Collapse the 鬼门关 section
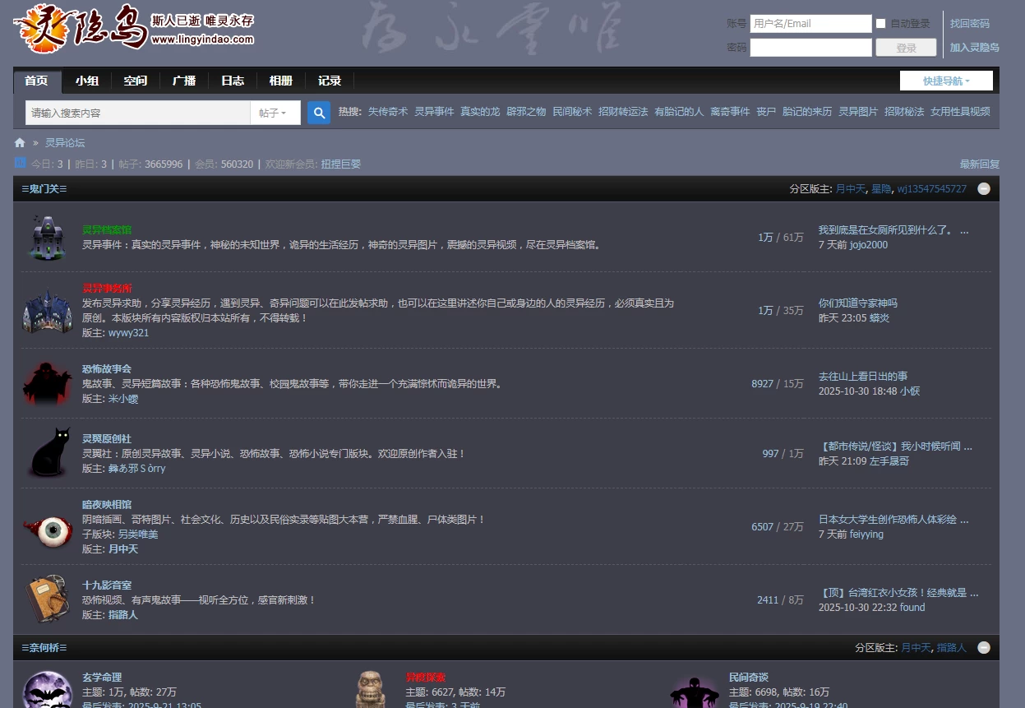Viewport: 1025px width, 708px height. pos(984,189)
